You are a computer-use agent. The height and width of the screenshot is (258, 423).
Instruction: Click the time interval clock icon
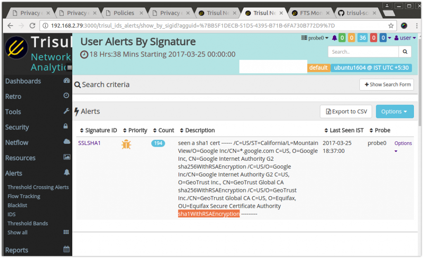click(84, 55)
